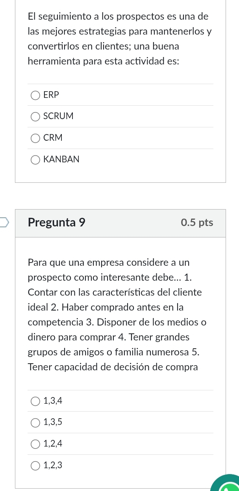Pick the KANBAN radio button
Screen dimensions: 239x491
pos(35,160)
